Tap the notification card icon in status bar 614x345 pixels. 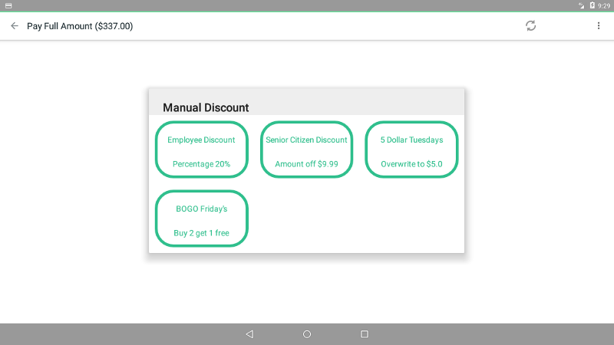pyautogui.click(x=8, y=5)
